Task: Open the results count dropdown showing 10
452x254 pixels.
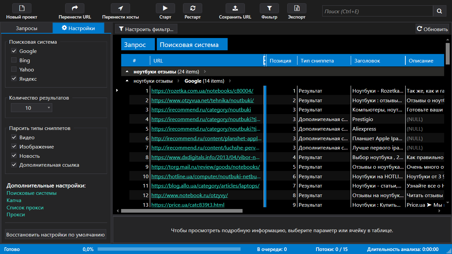Action: [x=31, y=108]
